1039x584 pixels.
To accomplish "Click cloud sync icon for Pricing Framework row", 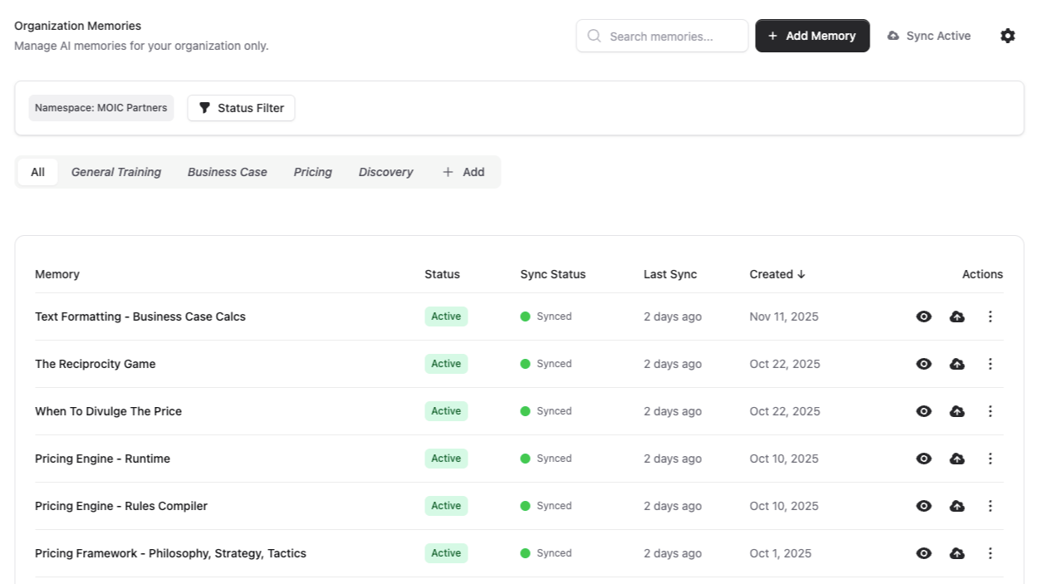I will tap(957, 553).
